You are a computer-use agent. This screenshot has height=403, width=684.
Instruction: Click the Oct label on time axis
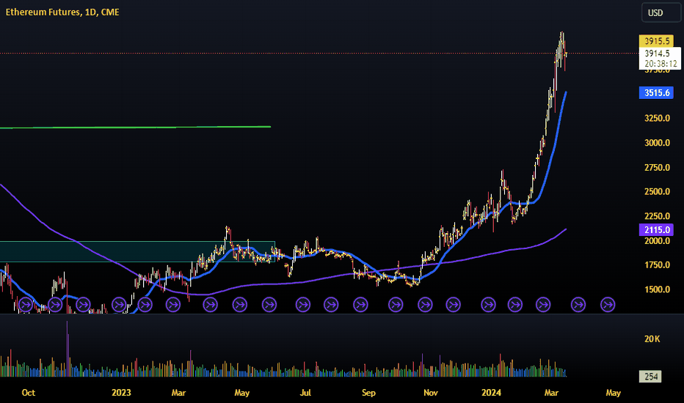[29, 393]
